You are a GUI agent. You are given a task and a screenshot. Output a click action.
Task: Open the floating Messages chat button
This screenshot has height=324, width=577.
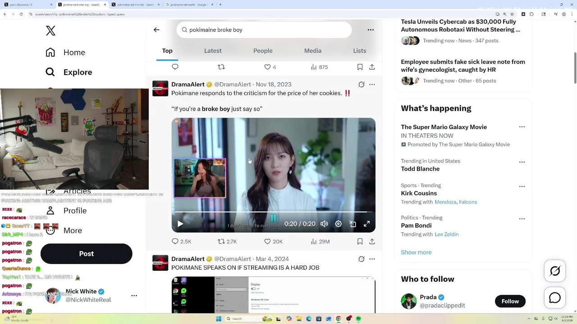click(555, 298)
